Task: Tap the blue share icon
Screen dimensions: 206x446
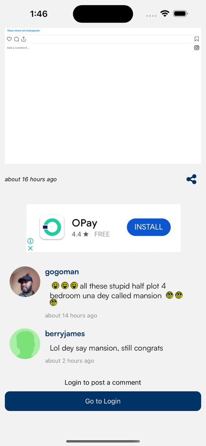Action: pos(192,179)
